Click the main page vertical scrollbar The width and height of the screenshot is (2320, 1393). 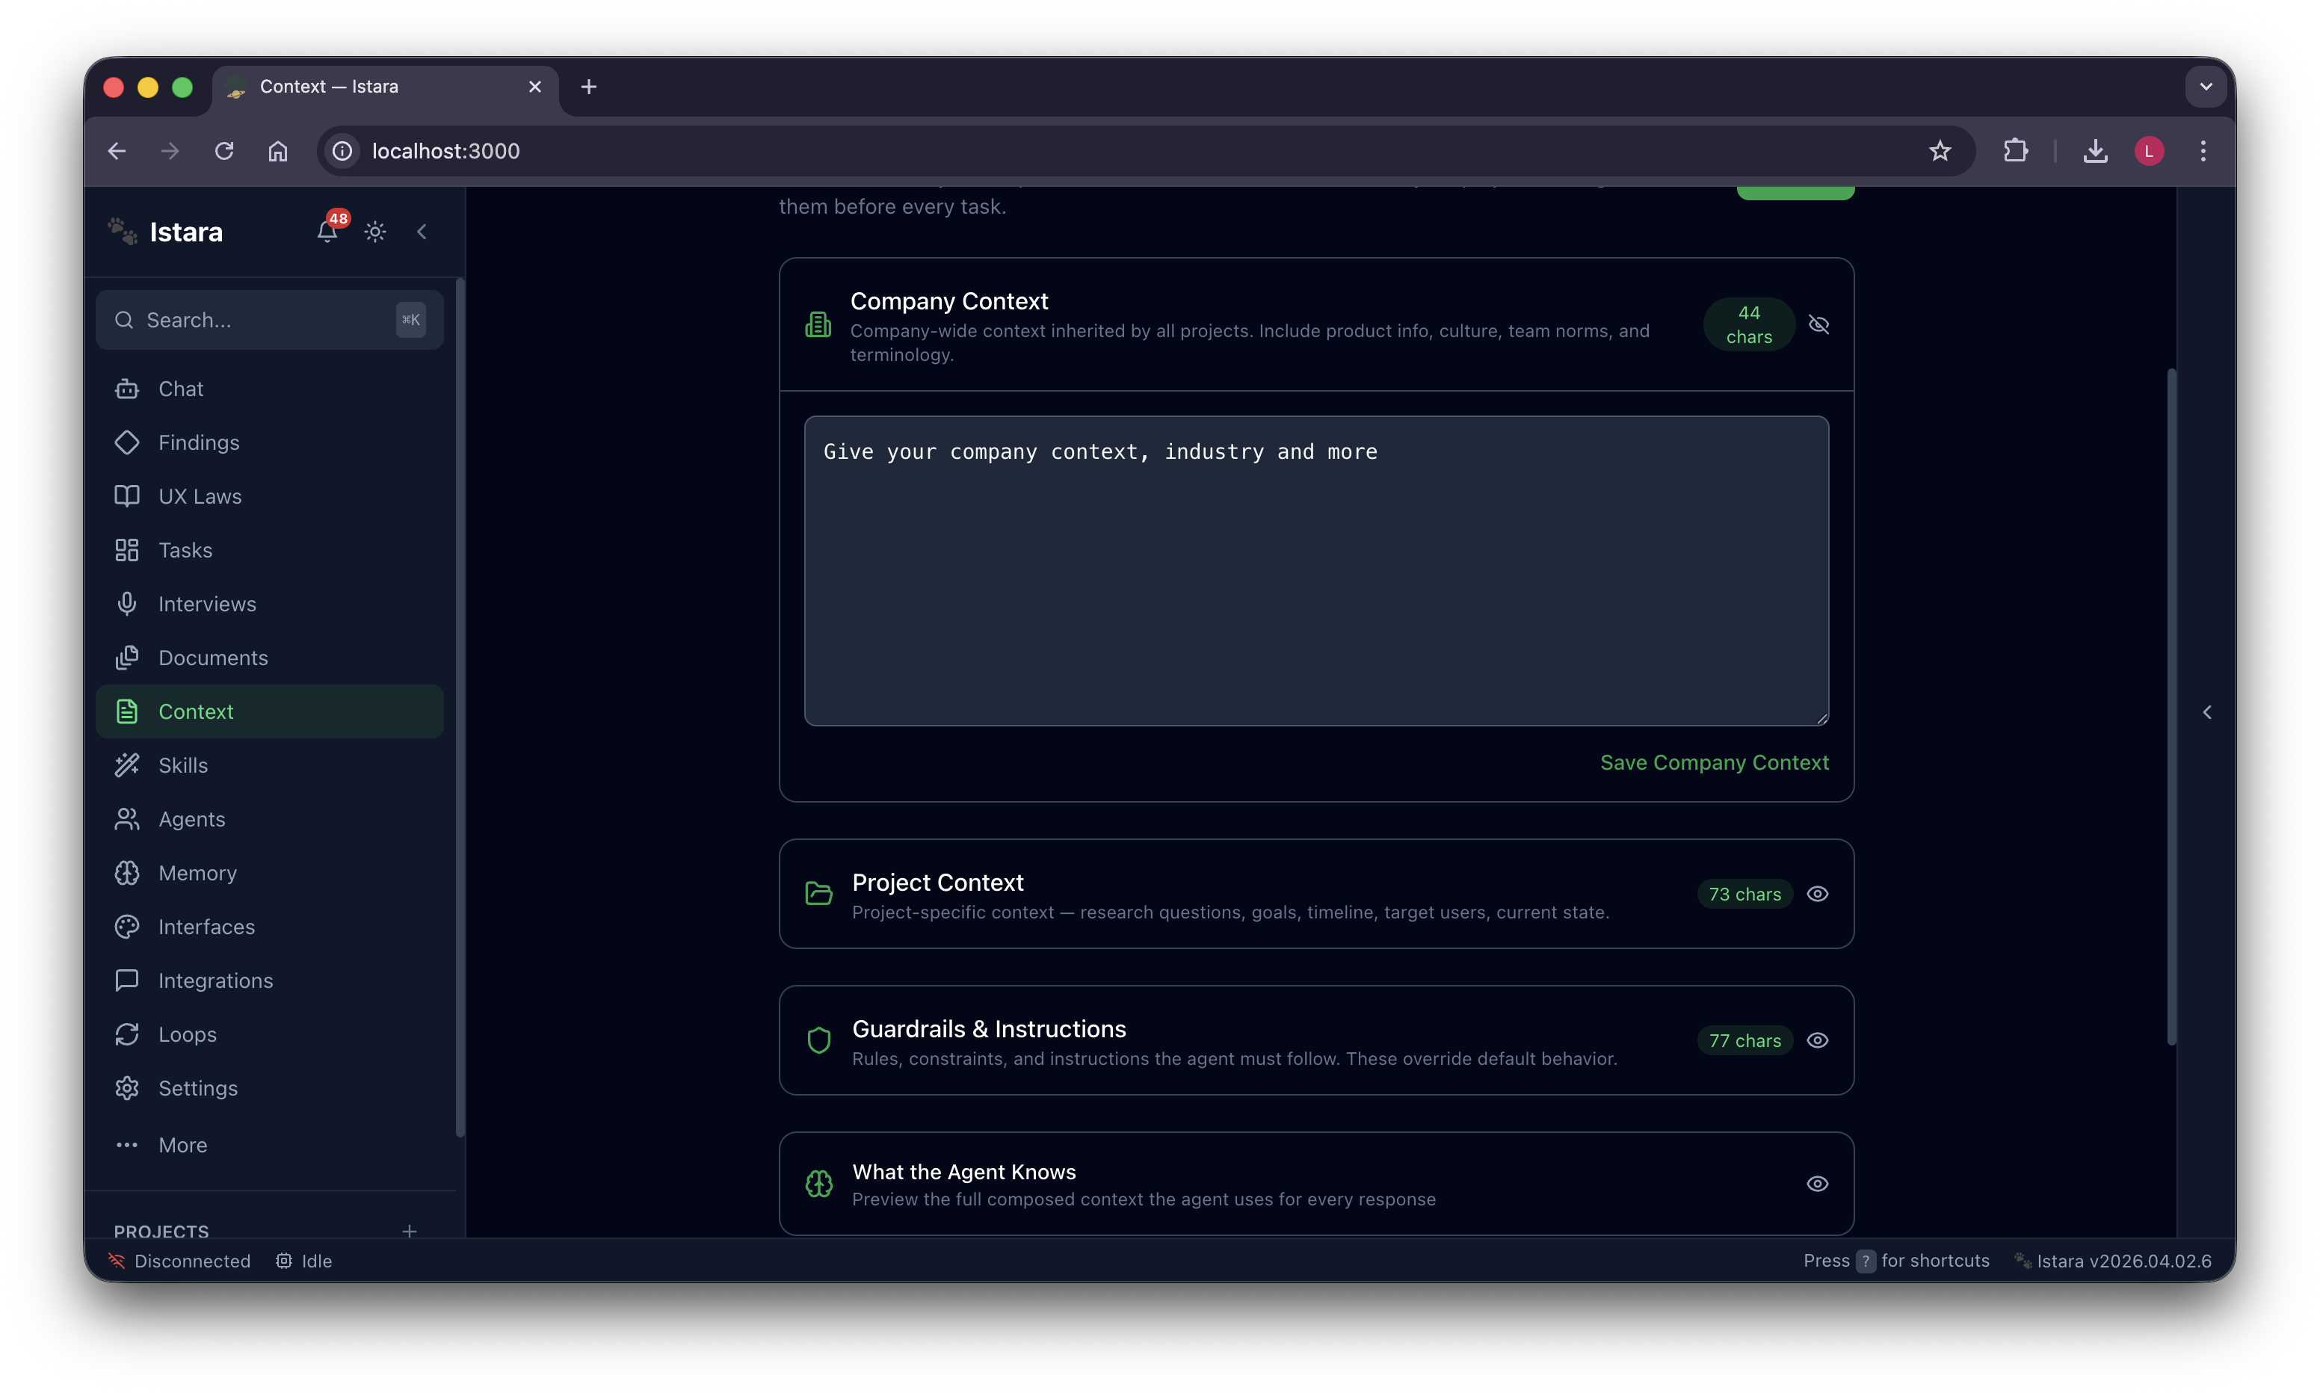click(2172, 704)
